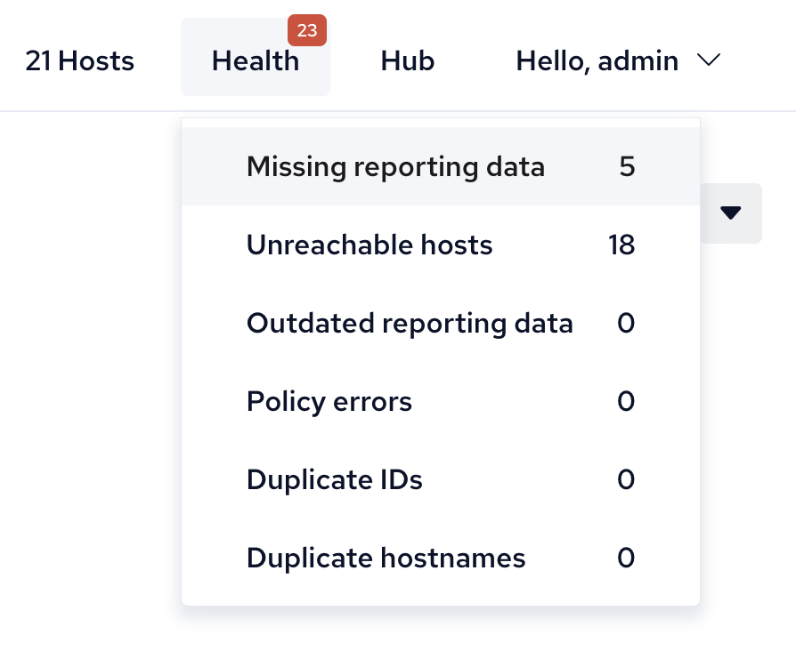Collapse the Health dropdown menu
The height and width of the screenshot is (651, 796).
(255, 61)
